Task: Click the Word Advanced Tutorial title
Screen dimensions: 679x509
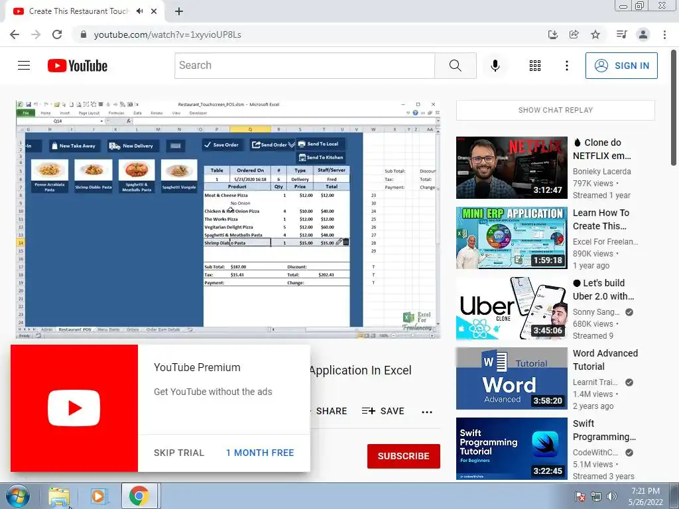Action: pyautogui.click(x=605, y=360)
